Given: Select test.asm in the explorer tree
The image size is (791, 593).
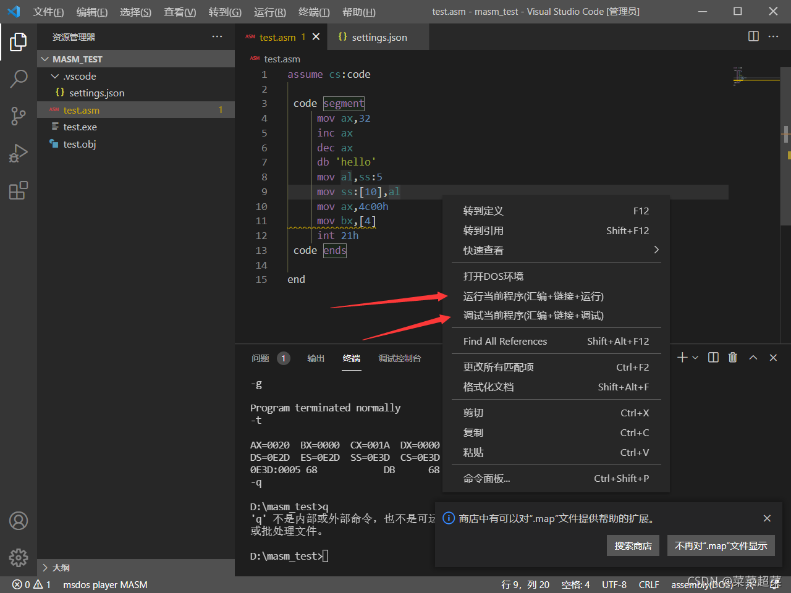Looking at the screenshot, I should [x=136, y=110].
